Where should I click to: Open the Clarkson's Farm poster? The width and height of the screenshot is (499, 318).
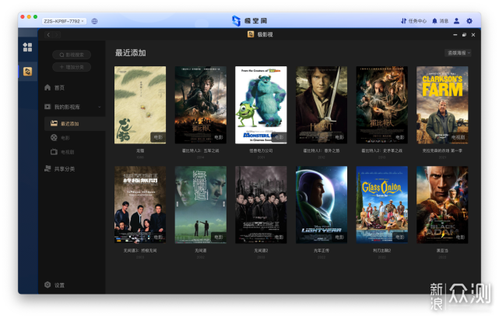tap(442, 105)
